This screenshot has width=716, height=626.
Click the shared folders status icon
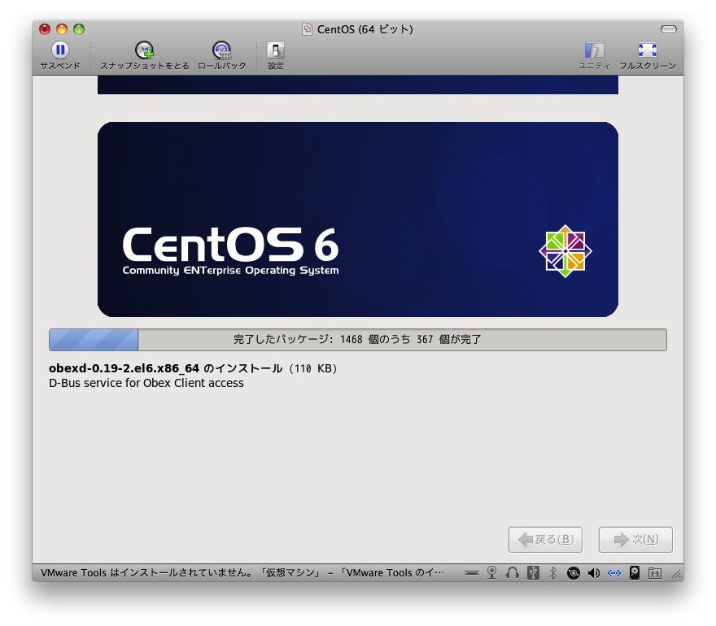click(x=655, y=572)
